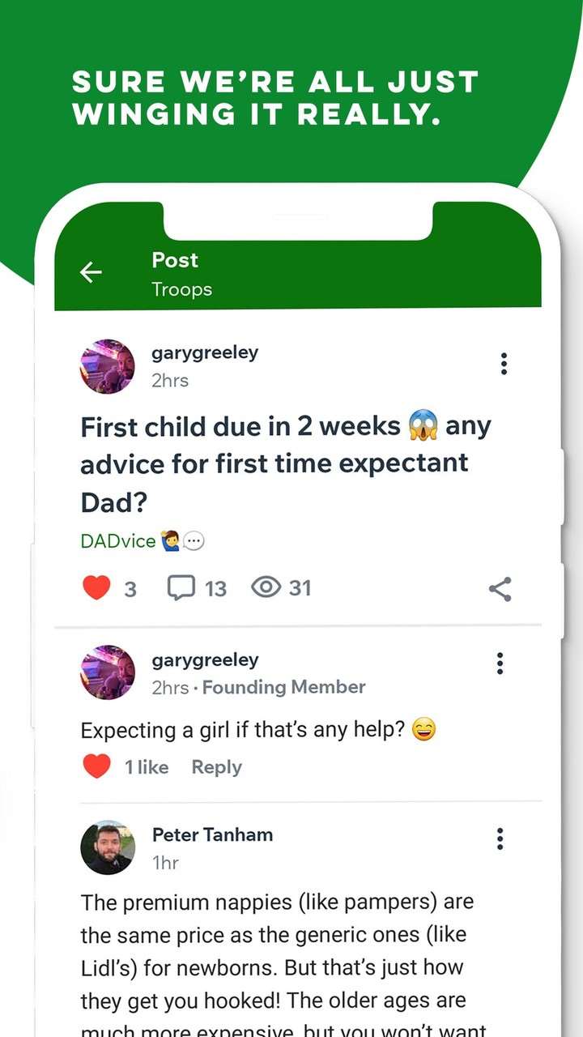Tap garygreeley's avatar on the comment
583x1037 pixels.
pos(108,672)
